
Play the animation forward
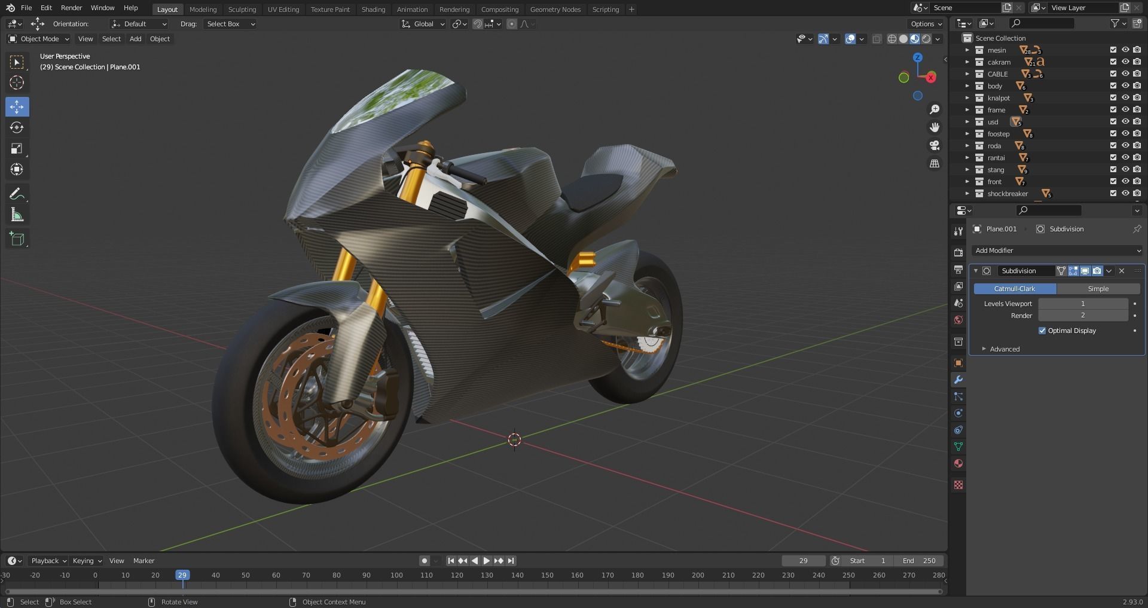(486, 561)
